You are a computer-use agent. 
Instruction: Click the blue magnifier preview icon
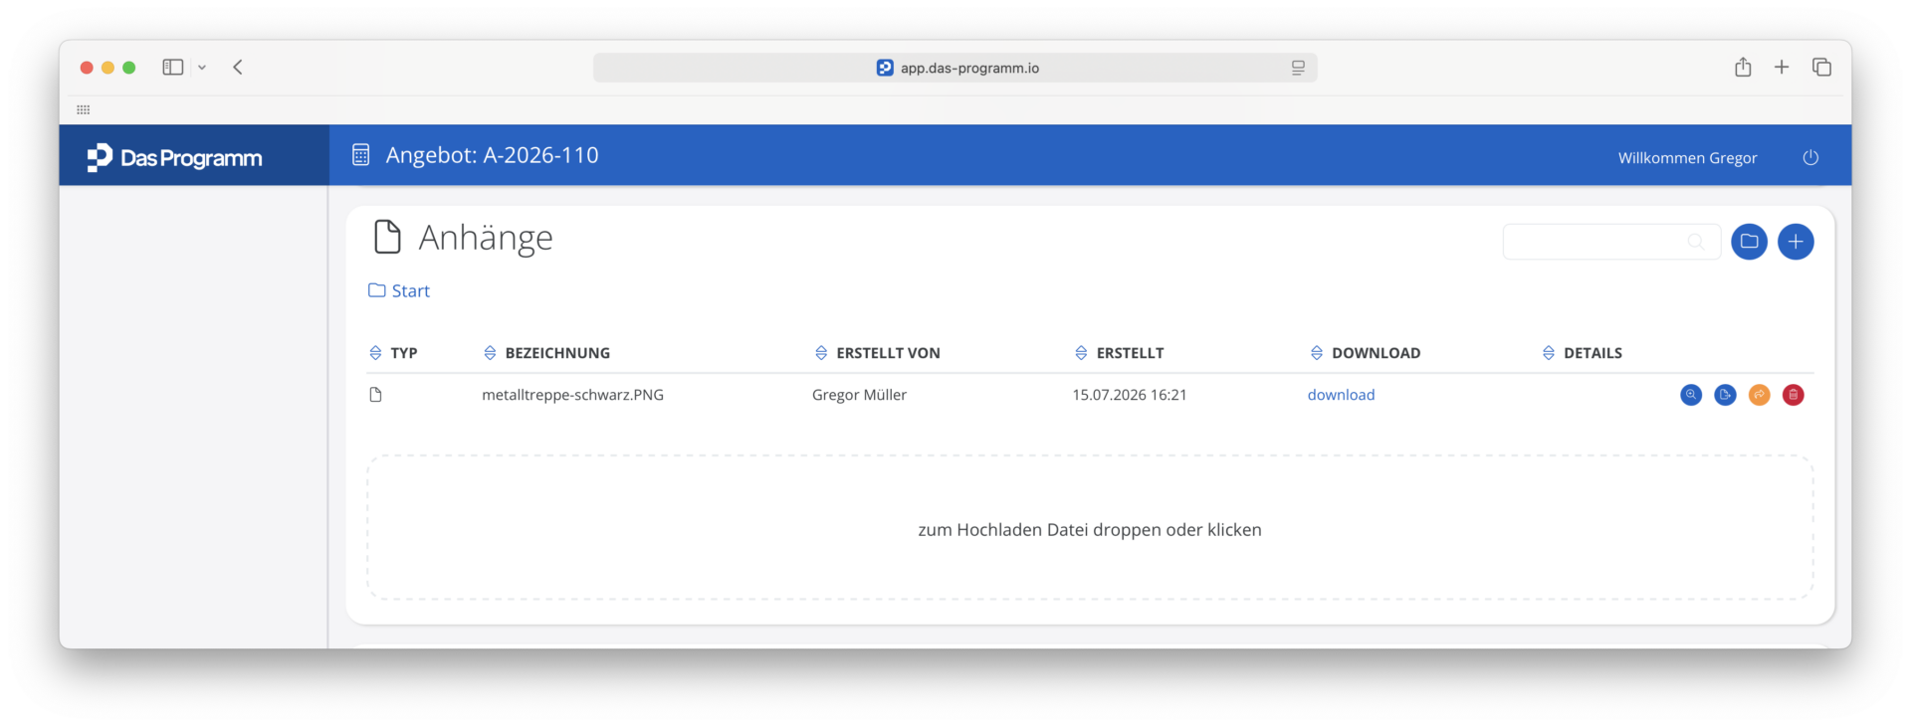point(1691,395)
